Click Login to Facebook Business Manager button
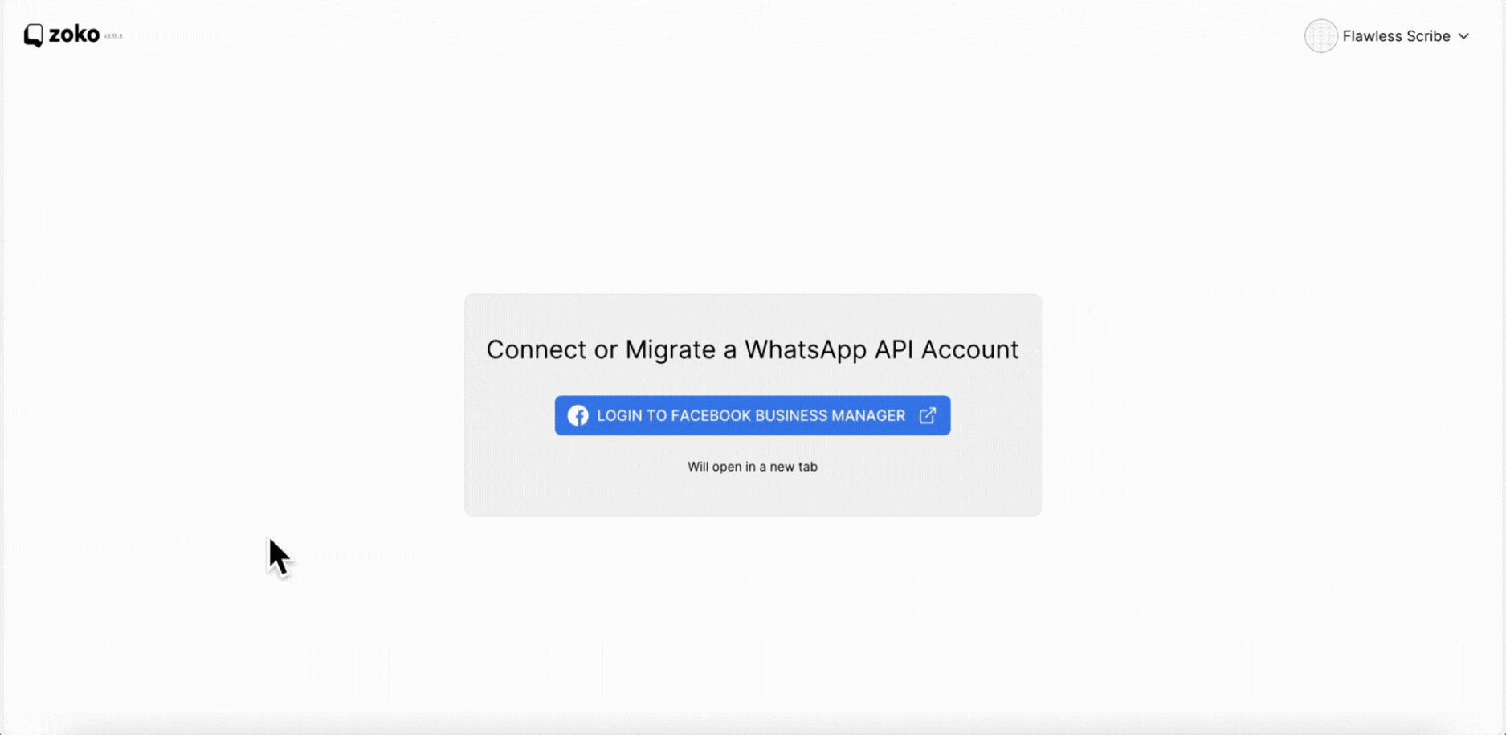The image size is (1506, 735). (x=753, y=415)
